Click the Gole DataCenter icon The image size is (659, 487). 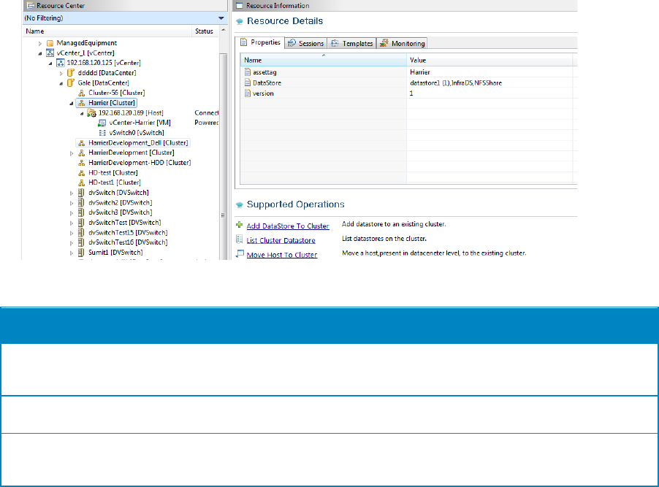tap(72, 83)
